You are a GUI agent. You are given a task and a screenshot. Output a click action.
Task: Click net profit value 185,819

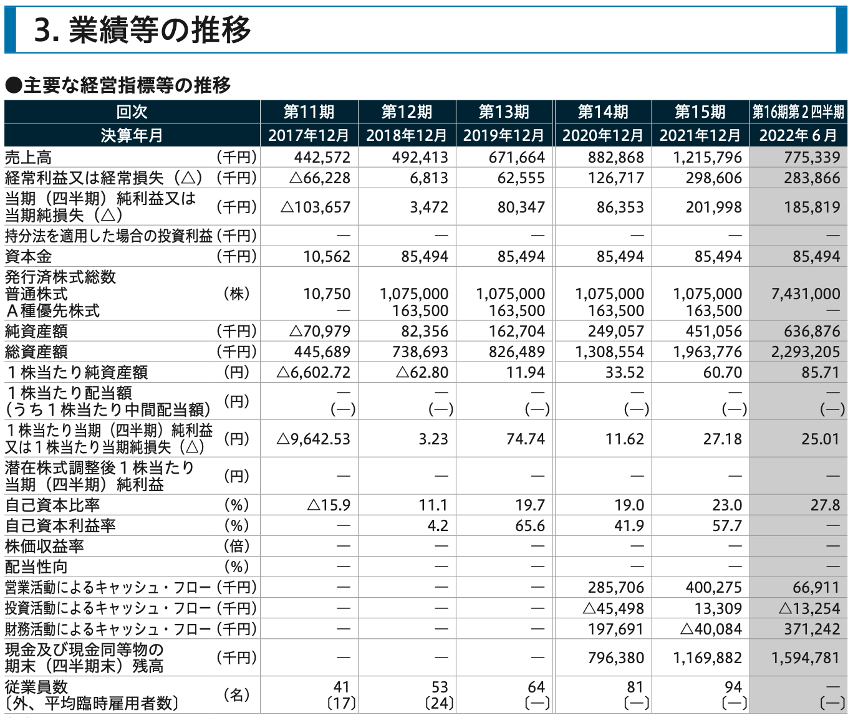812,207
